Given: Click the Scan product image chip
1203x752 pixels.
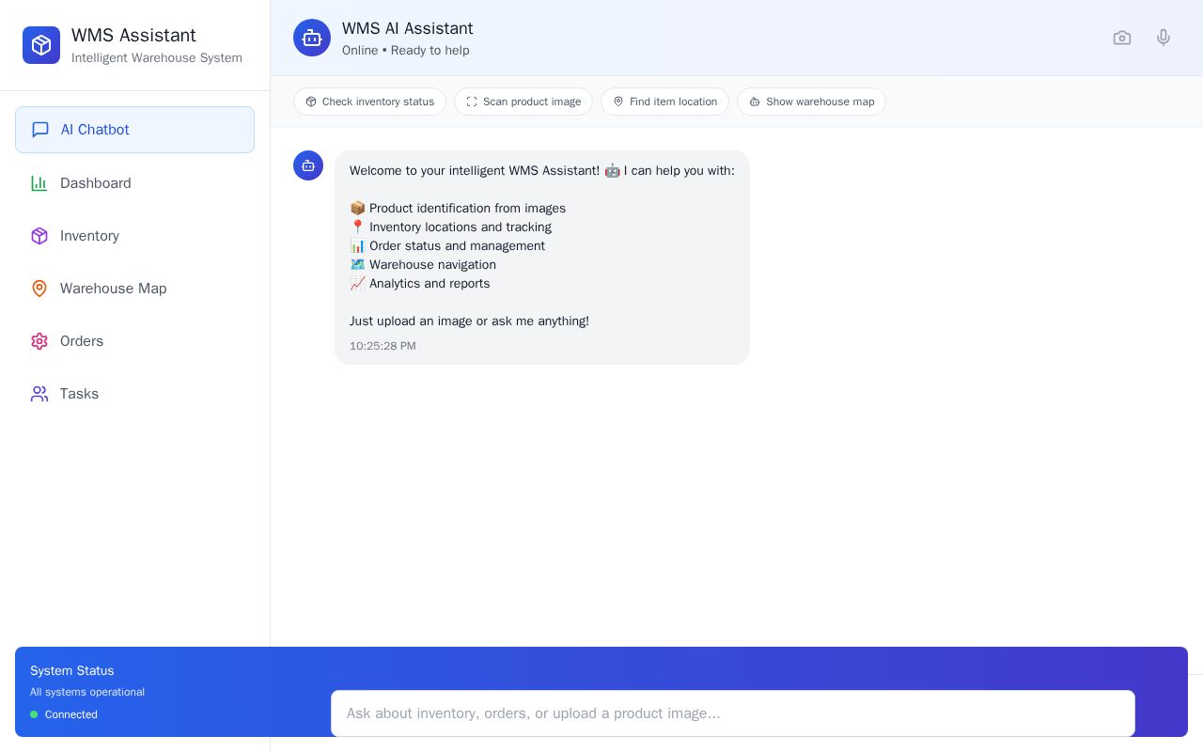Looking at the screenshot, I should point(523,102).
